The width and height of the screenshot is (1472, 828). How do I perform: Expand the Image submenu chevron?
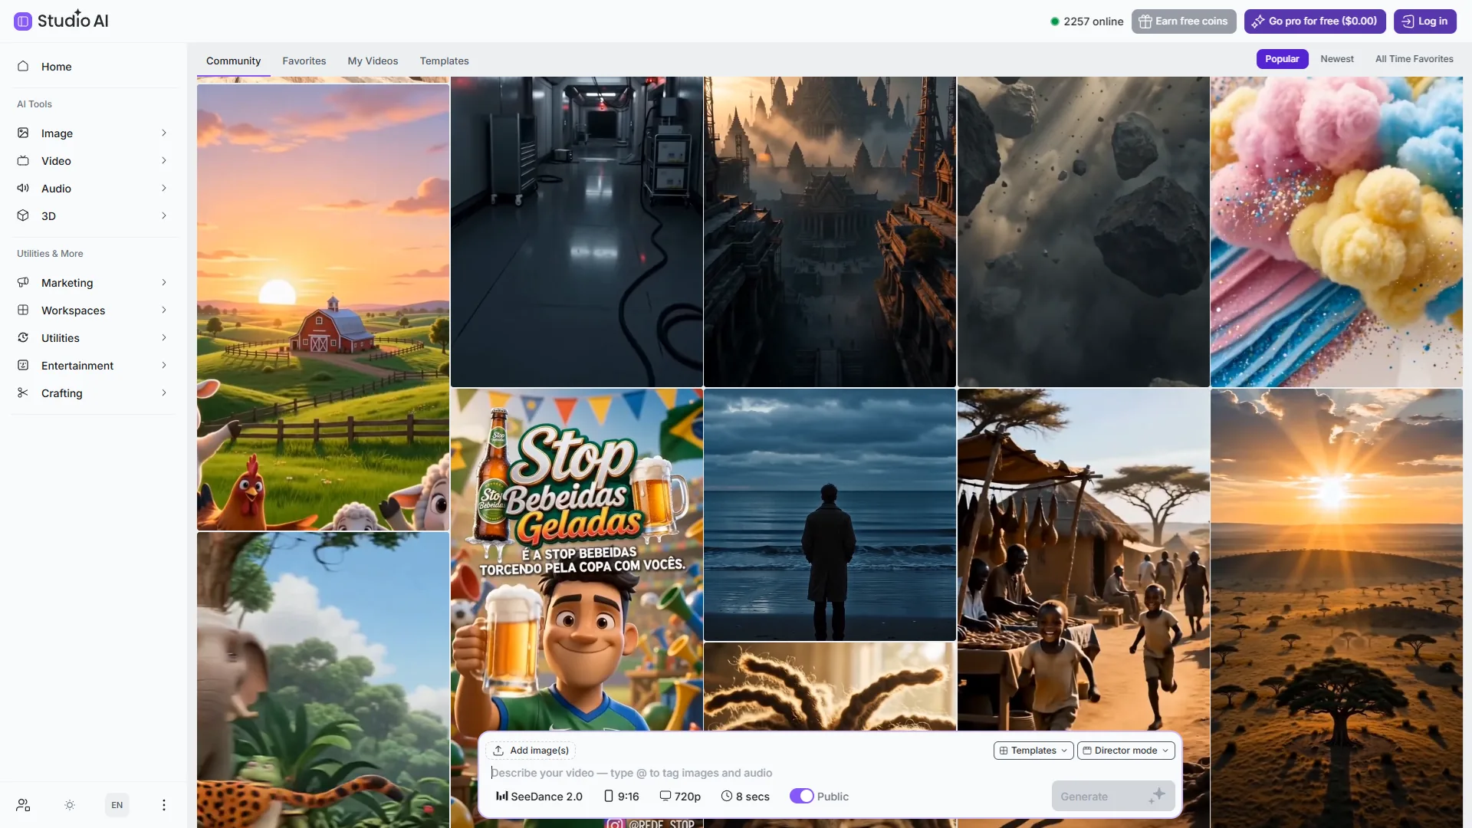pyautogui.click(x=164, y=133)
